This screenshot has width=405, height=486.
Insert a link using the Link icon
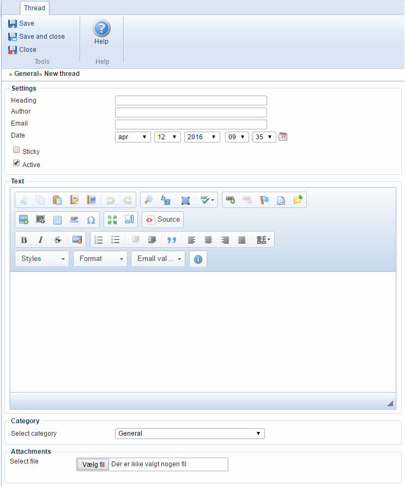pos(231,200)
